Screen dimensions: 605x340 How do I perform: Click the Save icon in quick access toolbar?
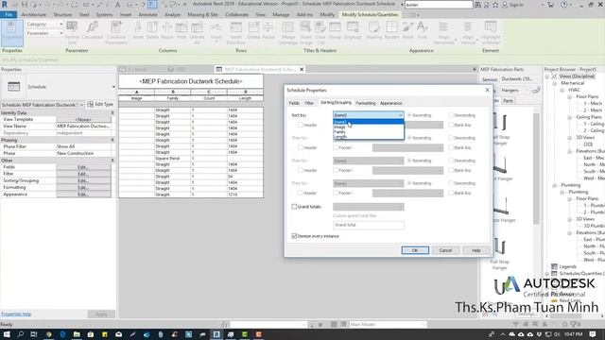pyautogui.click(x=25, y=4)
